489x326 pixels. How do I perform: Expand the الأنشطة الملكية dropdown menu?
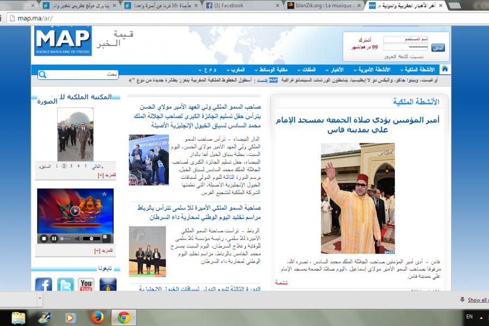[x=419, y=70]
